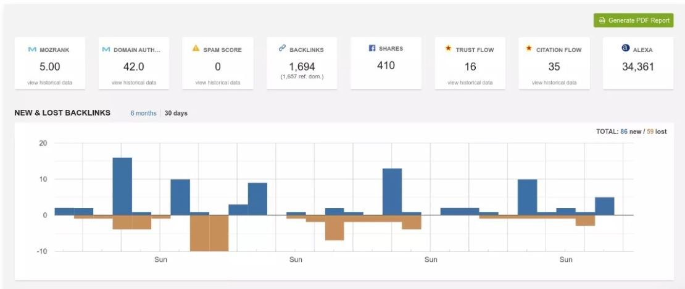Click the Generate PDF Report button
This screenshot has width=685, height=289.
[x=633, y=20]
